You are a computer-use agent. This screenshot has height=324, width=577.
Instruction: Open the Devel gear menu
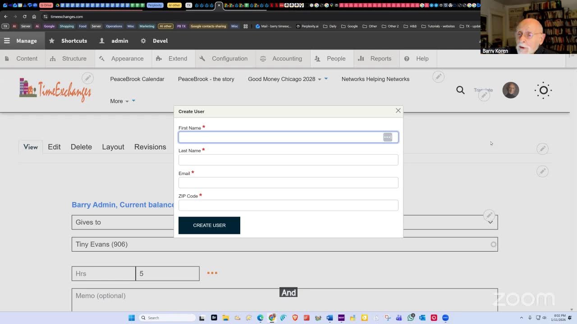point(154,40)
